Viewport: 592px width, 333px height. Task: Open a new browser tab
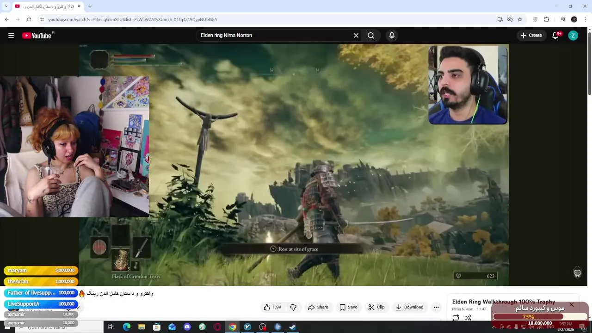(90, 6)
